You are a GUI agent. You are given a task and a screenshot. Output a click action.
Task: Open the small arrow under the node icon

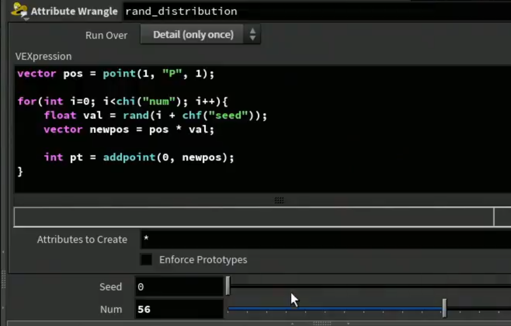[x=26, y=19]
